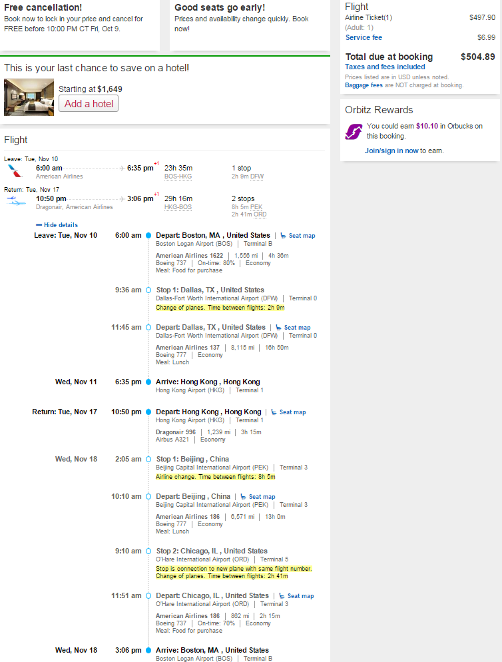
Task: Click the Free cancellation! heading
Action: tap(43, 7)
